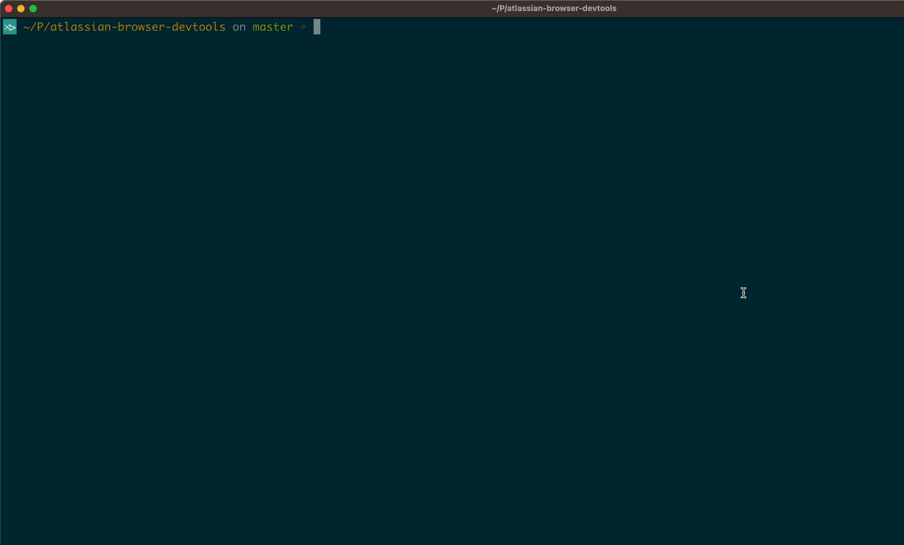Click the "master" branch name in prompt

[272, 27]
